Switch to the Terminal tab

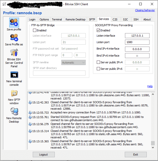pyautogui.click(x=57, y=19)
